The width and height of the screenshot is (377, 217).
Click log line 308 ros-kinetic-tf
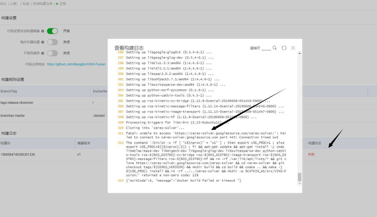click(x=191, y=117)
